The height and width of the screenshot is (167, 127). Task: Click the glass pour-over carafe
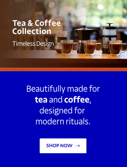pyautogui.click(x=61, y=42)
